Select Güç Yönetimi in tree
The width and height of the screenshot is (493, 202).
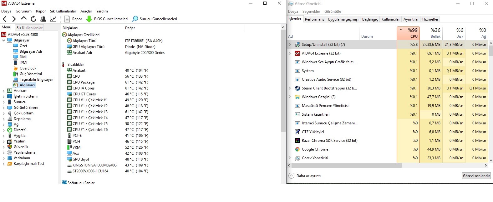click(x=28, y=74)
